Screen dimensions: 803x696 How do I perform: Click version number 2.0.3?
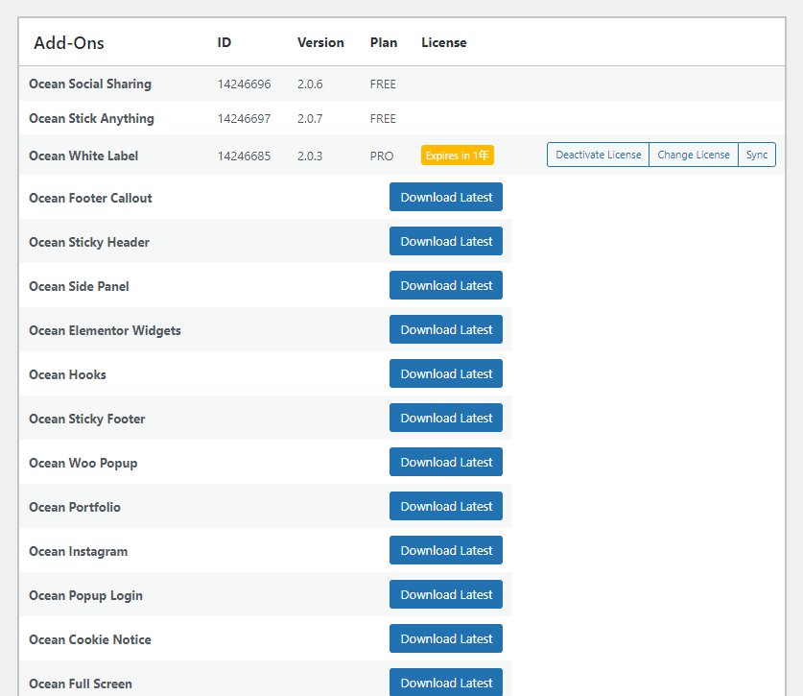point(310,156)
